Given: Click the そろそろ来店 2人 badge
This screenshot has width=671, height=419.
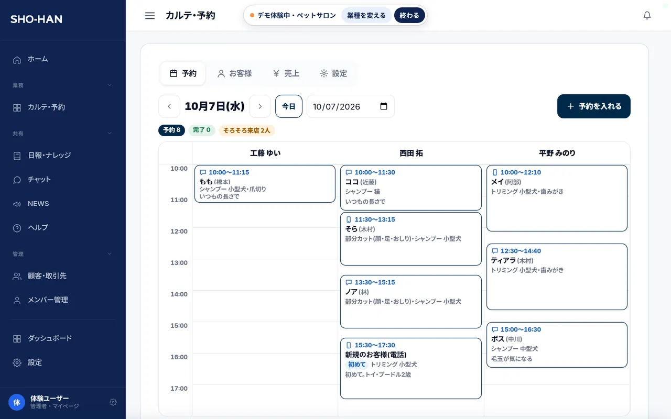Looking at the screenshot, I should pos(247,130).
